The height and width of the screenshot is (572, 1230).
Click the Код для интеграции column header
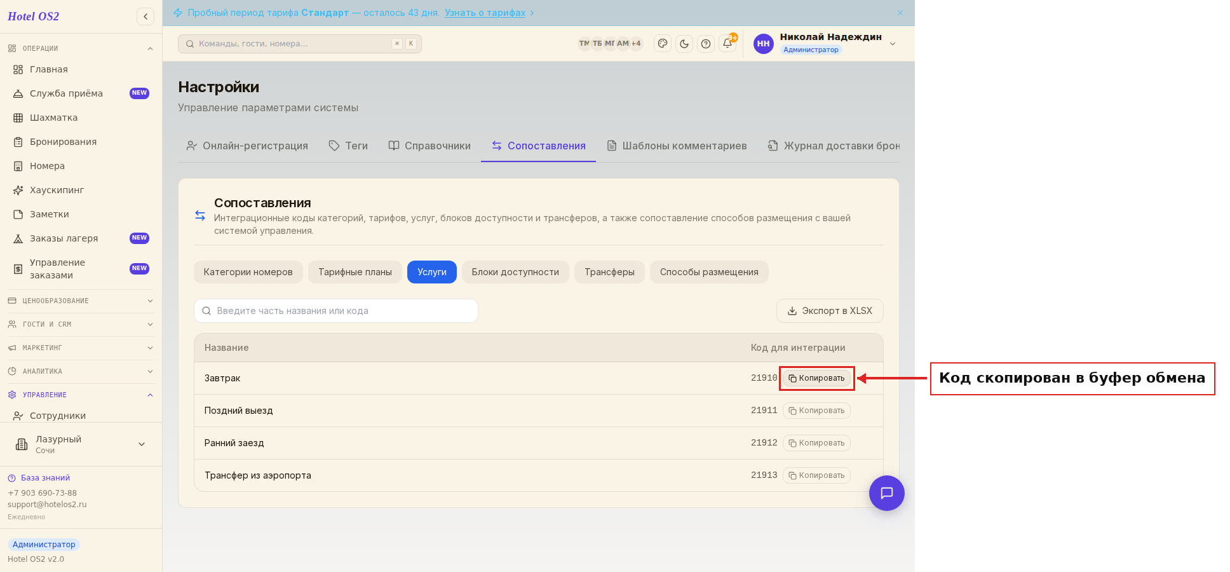798,348
